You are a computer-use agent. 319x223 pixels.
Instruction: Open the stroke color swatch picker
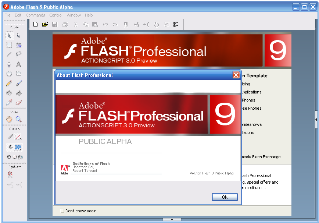[x=18, y=137]
